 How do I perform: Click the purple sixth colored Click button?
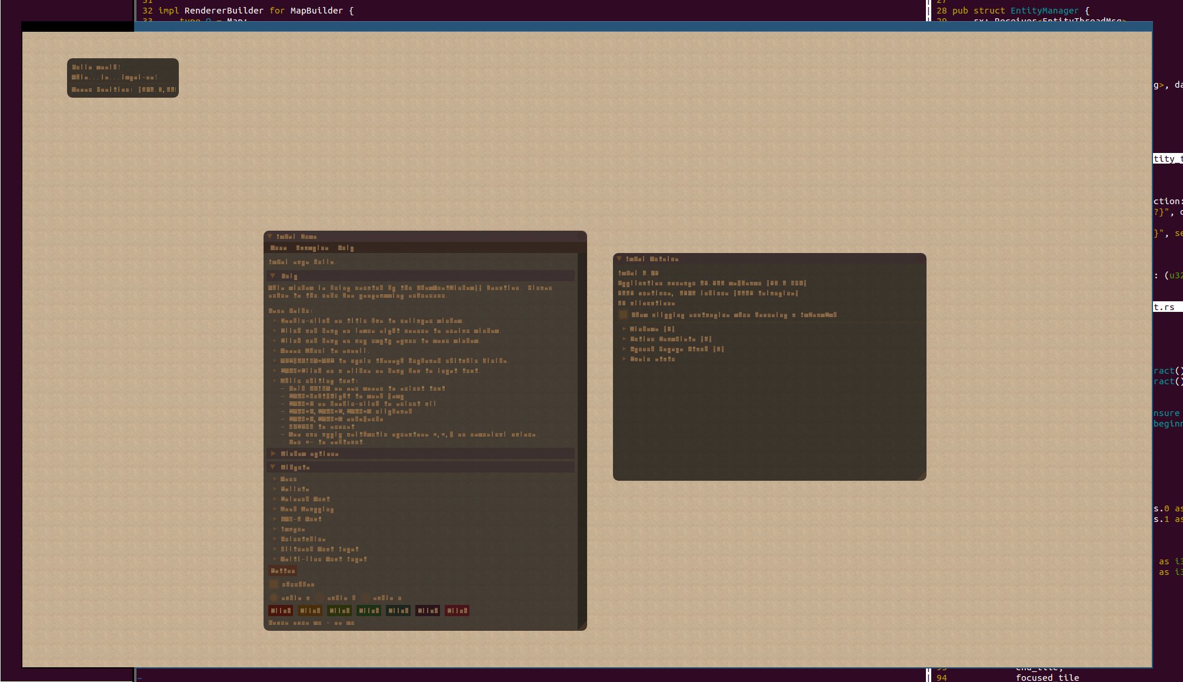(x=428, y=611)
